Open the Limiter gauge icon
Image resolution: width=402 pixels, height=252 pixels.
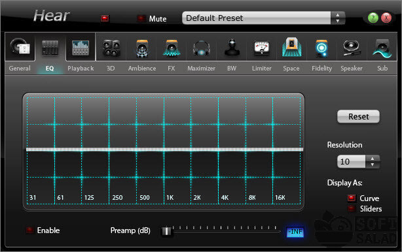(261, 48)
